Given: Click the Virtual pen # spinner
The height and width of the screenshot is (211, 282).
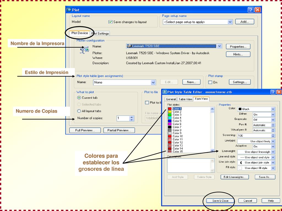Looking at the screenshot, I should click(x=273, y=130).
